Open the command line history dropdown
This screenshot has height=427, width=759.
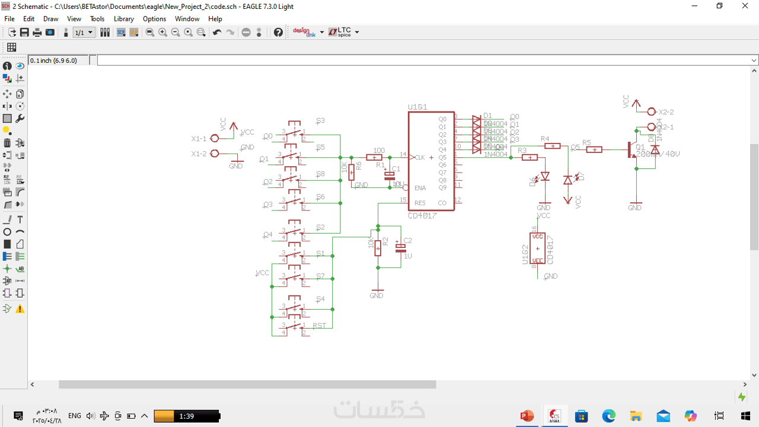(754, 60)
